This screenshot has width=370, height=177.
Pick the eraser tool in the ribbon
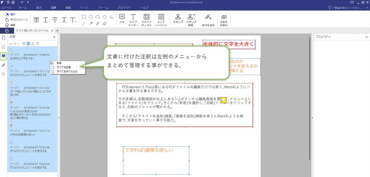pyautogui.click(x=104, y=23)
